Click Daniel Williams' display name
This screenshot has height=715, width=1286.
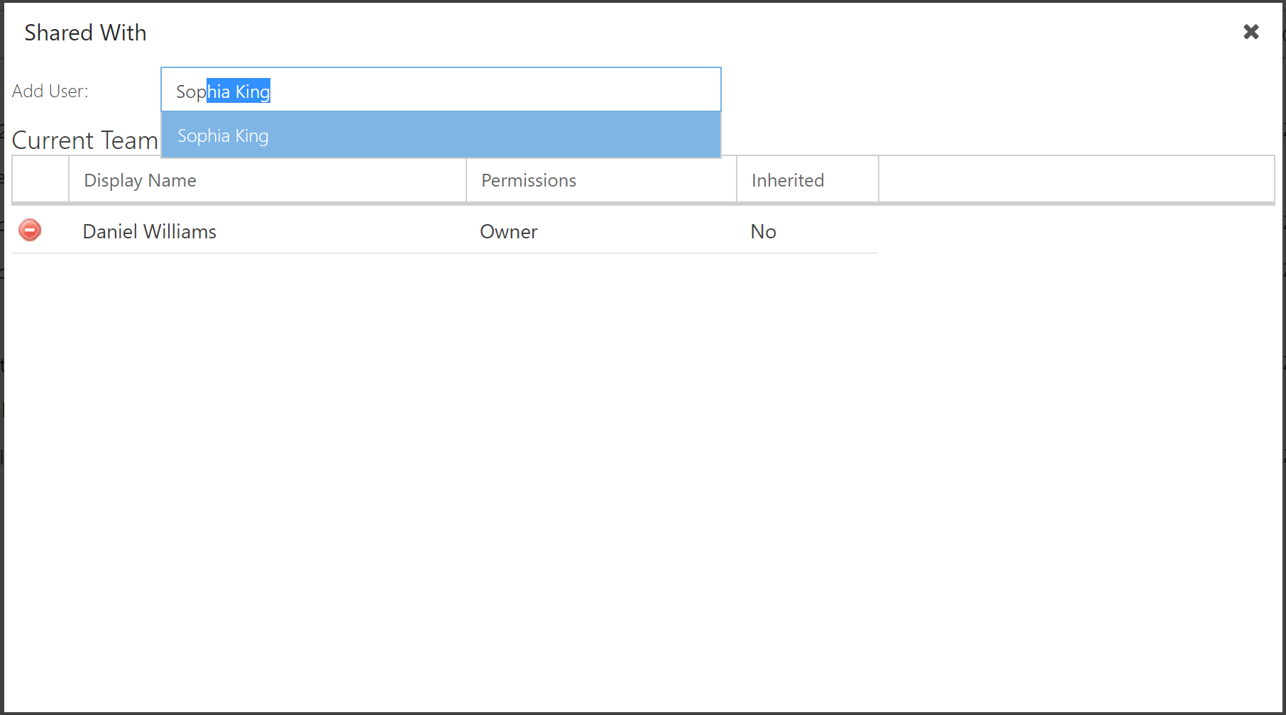(x=149, y=231)
